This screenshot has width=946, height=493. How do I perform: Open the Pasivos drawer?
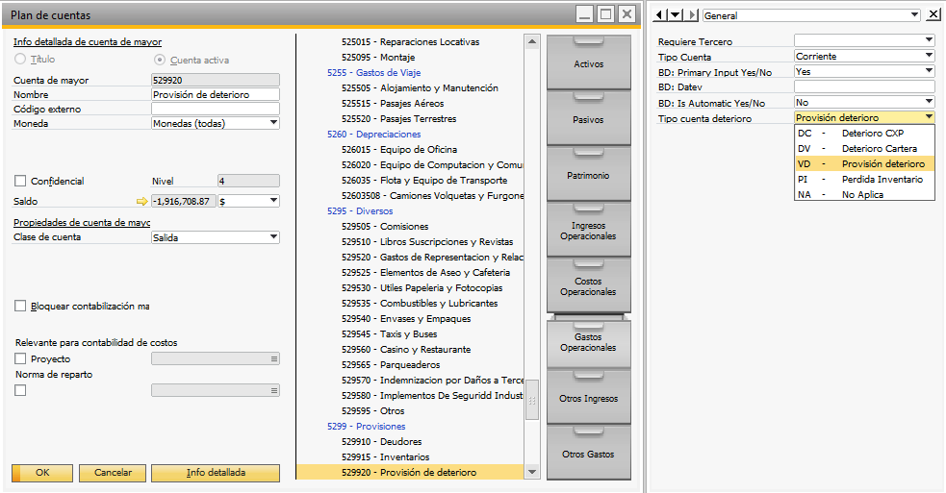click(589, 120)
